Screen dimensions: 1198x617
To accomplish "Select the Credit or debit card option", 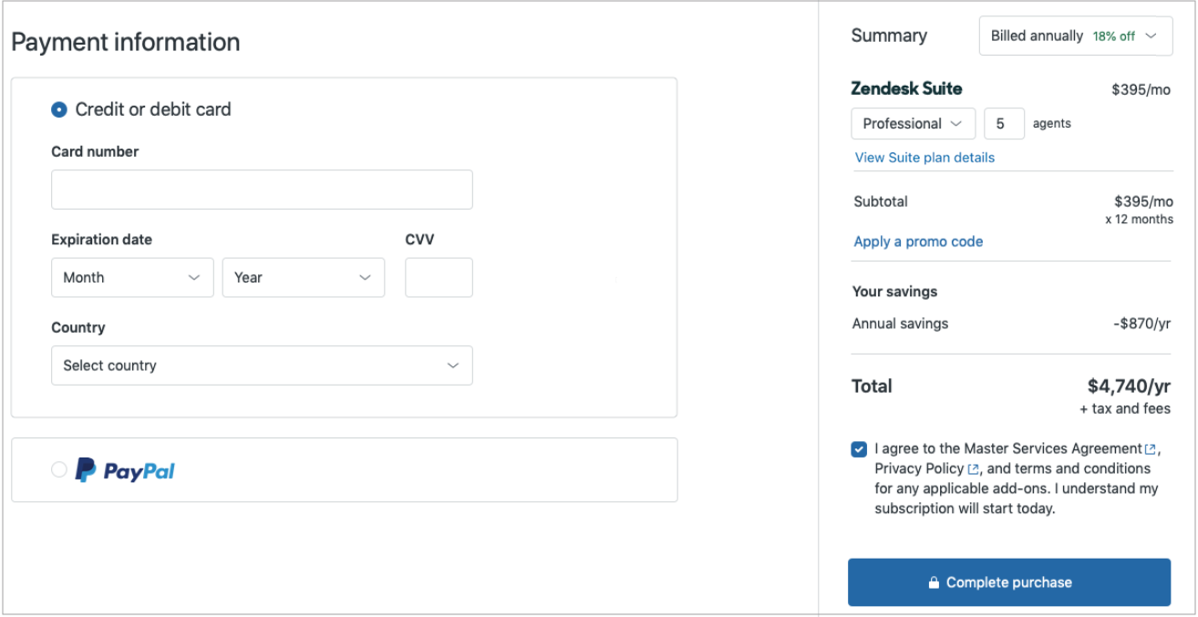I will [59, 109].
